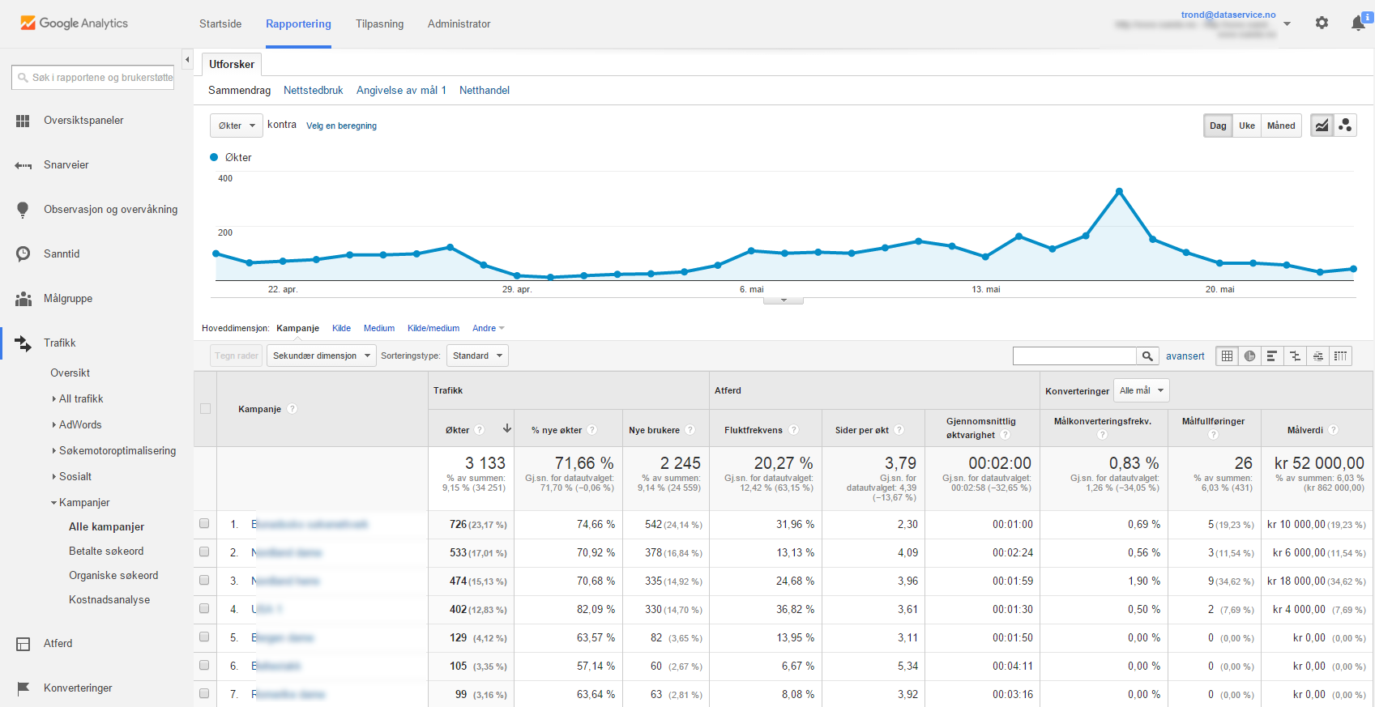Switch to Angivelse av mål 1 tab
1375x707 pixels.
(x=401, y=91)
